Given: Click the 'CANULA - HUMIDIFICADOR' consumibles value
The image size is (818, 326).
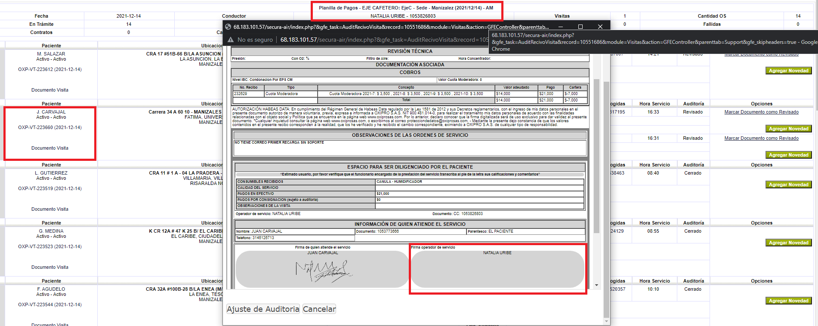Looking at the screenshot, I should [479, 181].
